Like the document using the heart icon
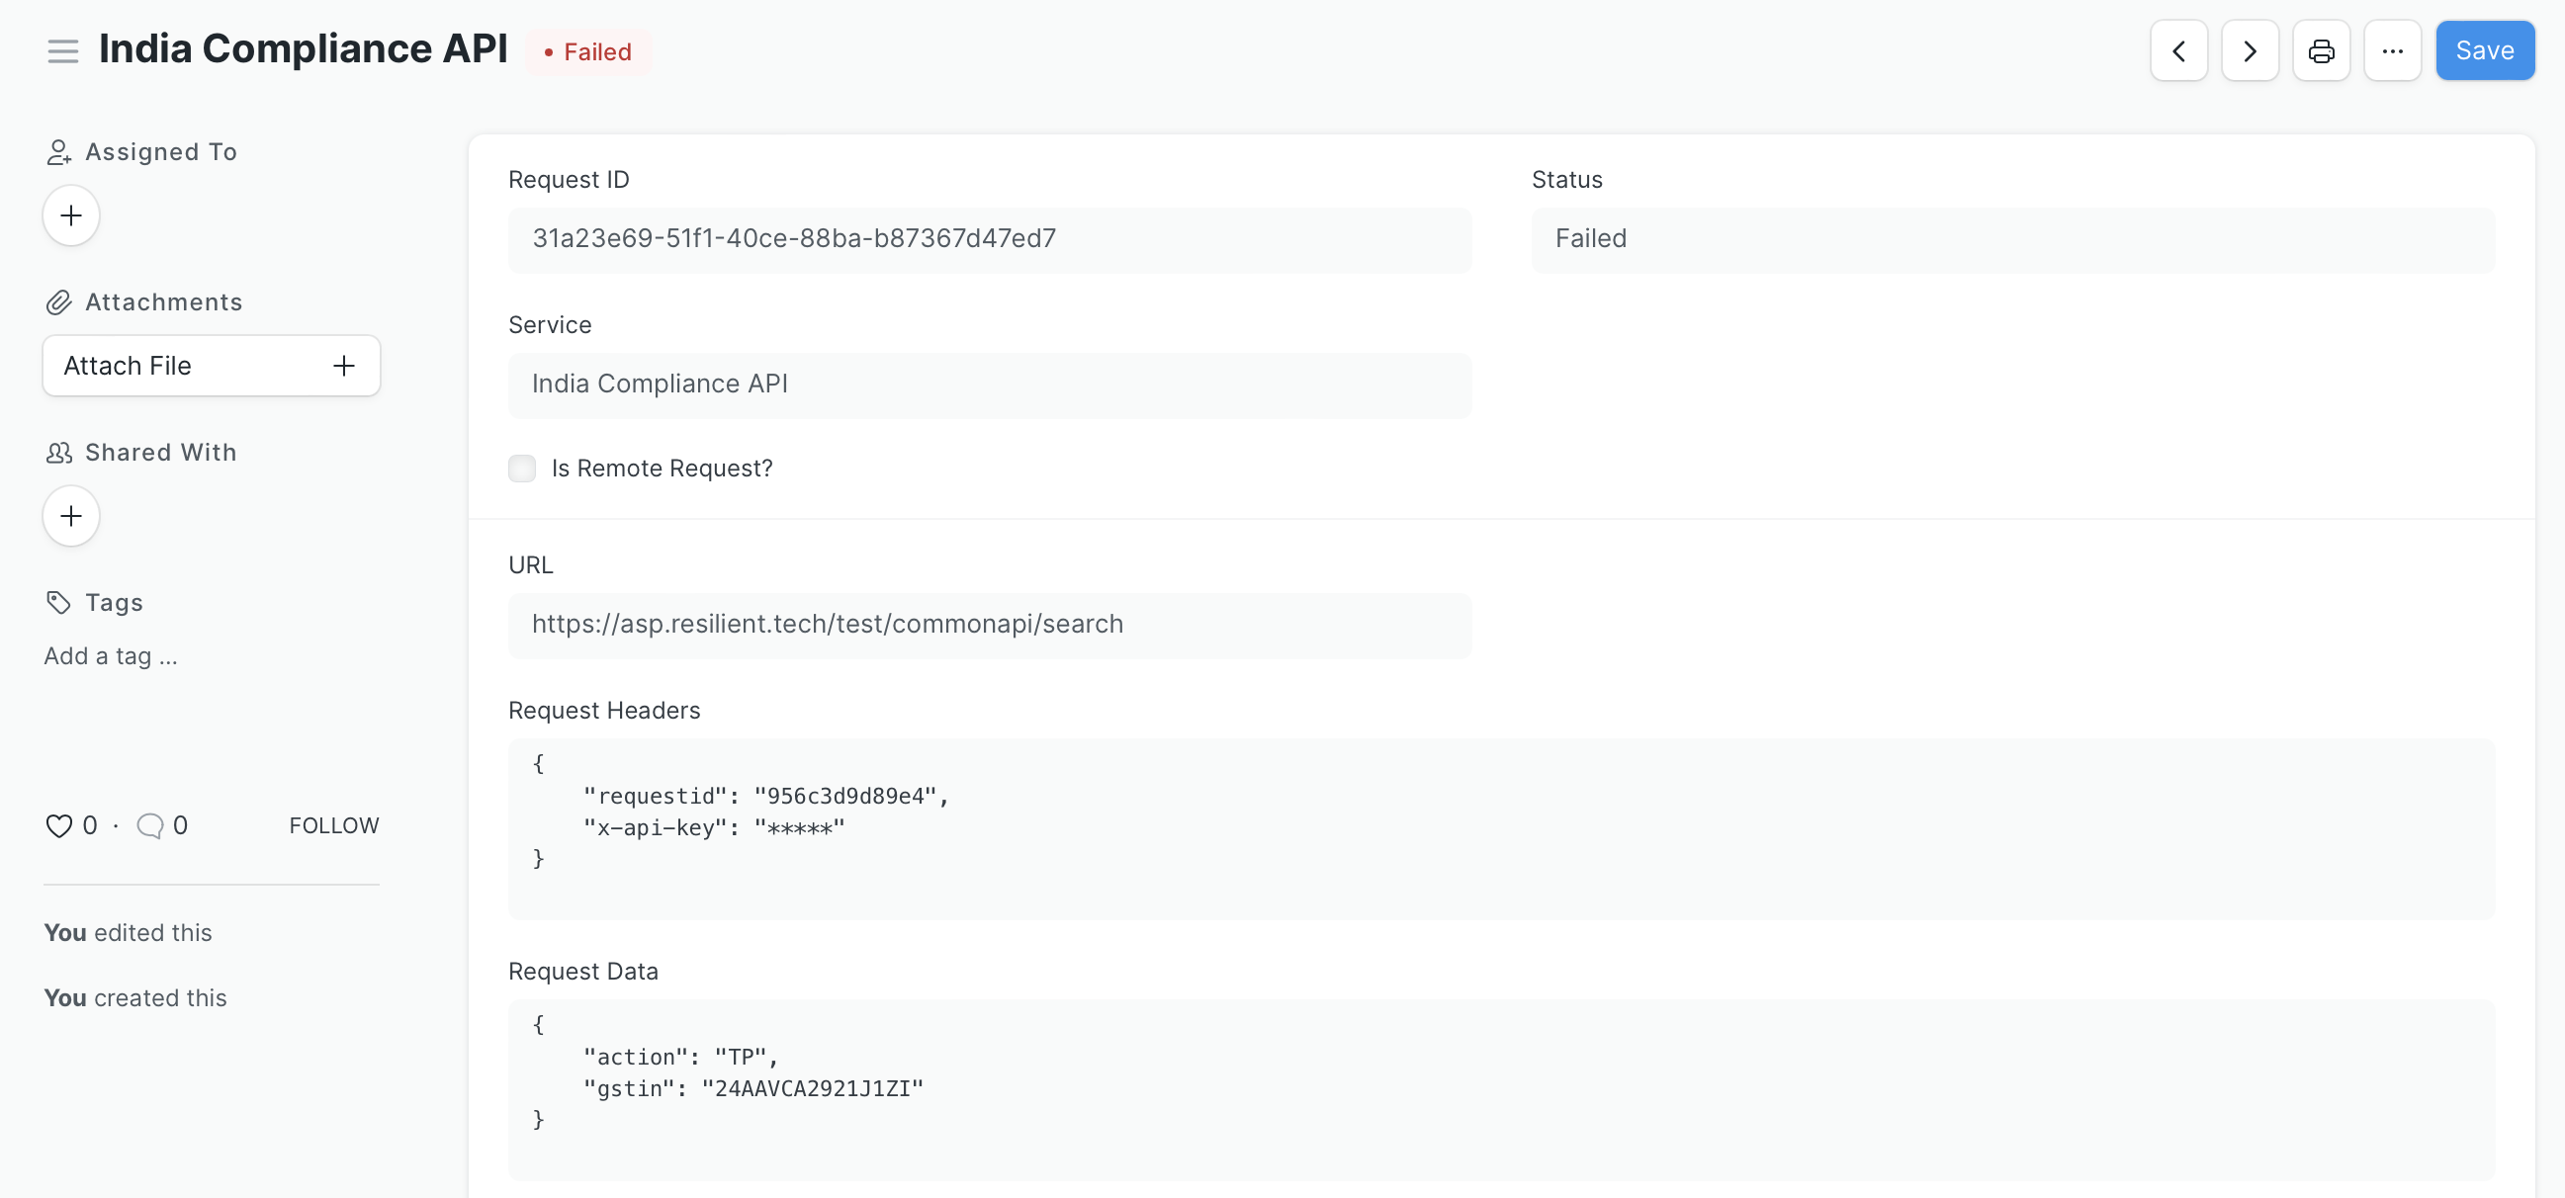 (x=58, y=825)
